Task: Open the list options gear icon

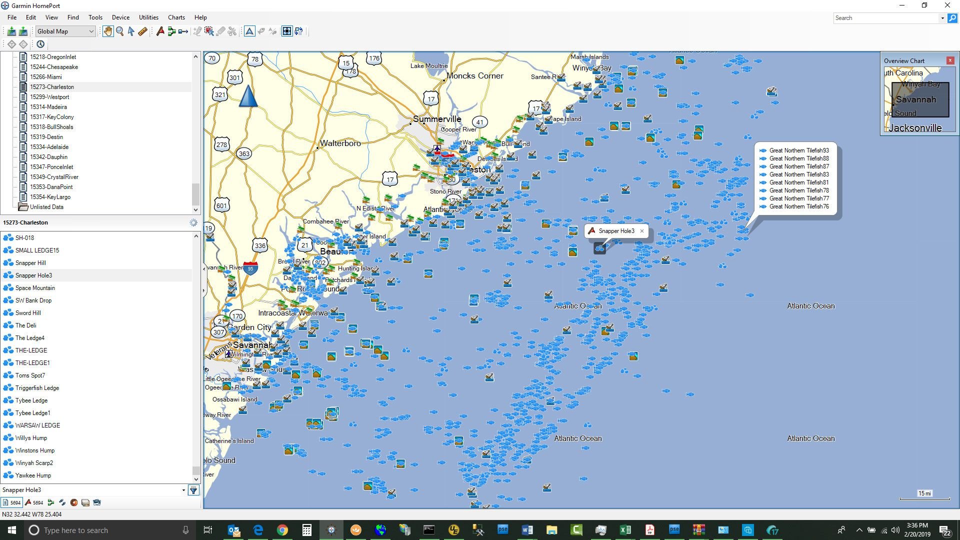Action: 193,222
